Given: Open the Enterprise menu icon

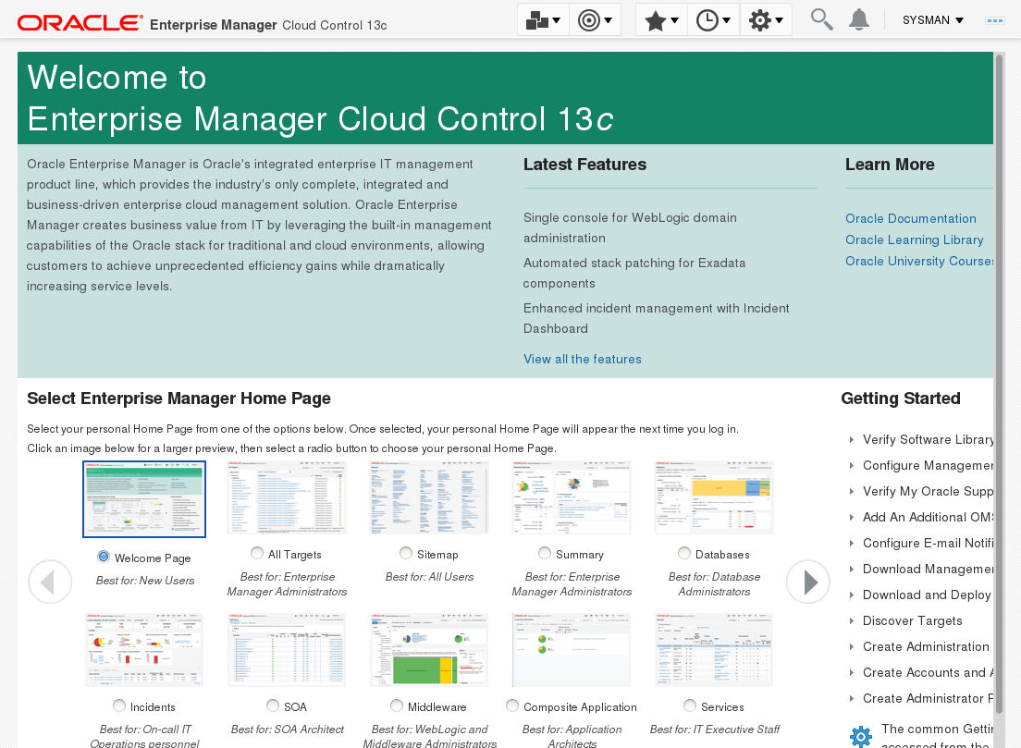Looking at the screenshot, I should [542, 20].
